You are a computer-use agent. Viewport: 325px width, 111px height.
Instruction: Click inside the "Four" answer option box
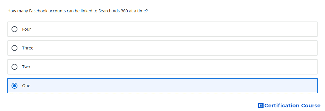coord(162,29)
